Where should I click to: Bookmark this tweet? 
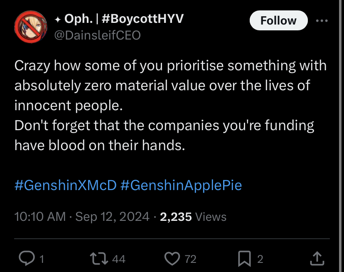click(244, 259)
